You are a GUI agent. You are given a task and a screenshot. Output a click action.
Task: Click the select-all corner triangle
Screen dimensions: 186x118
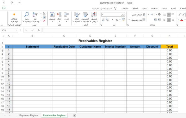click(3, 36)
